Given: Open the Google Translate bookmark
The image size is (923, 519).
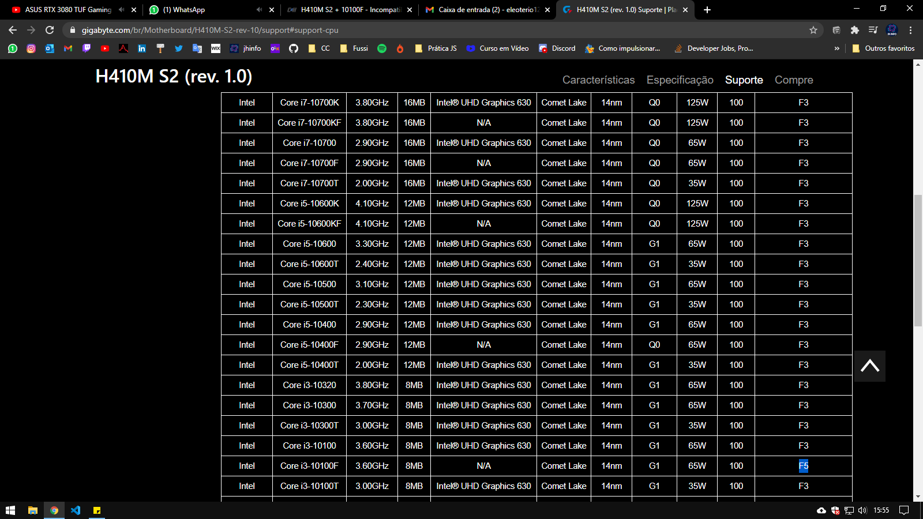Looking at the screenshot, I should (x=197, y=48).
